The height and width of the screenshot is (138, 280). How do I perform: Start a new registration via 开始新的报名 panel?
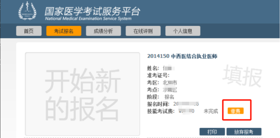(x=82, y=94)
